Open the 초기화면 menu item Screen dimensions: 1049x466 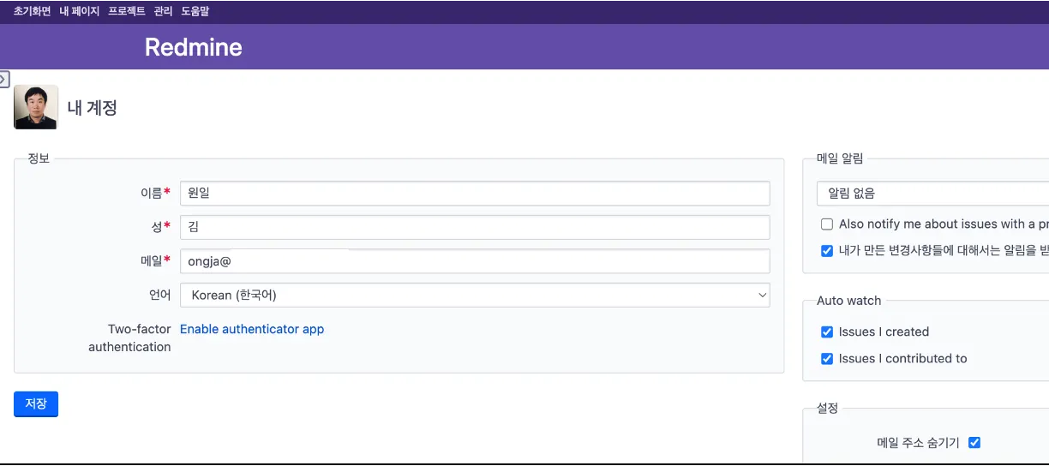point(32,11)
